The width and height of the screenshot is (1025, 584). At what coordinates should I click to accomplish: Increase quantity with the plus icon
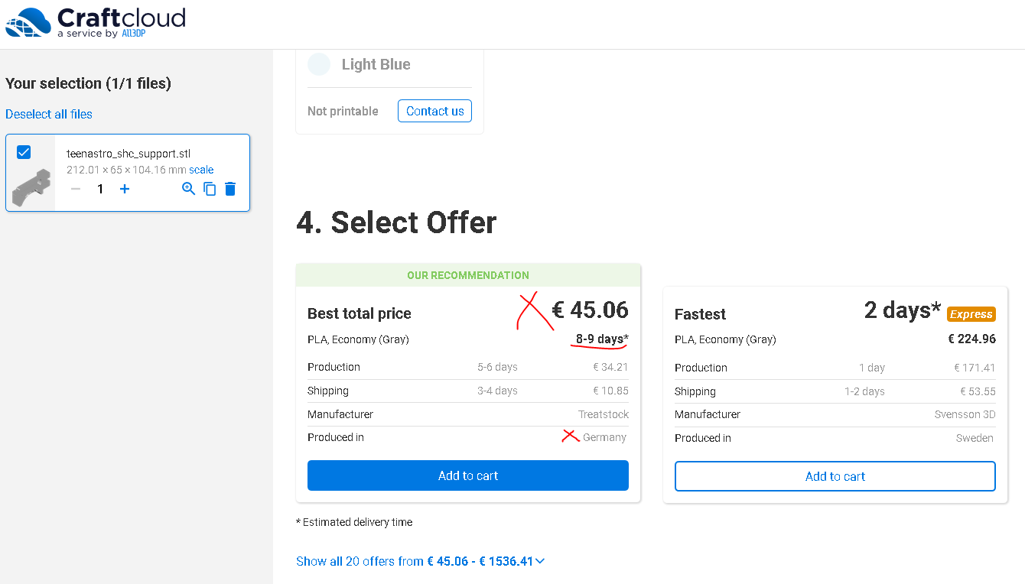pos(125,189)
